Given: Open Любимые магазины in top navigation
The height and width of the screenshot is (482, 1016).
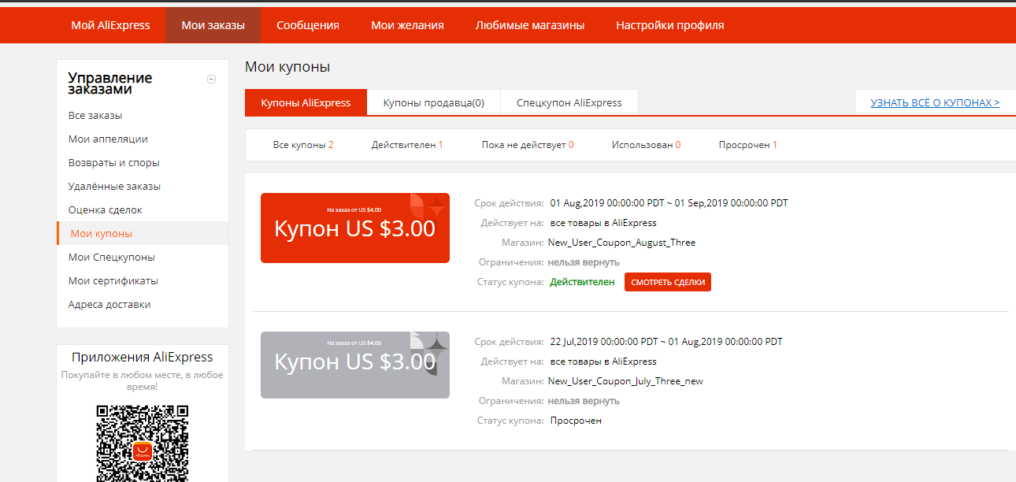Looking at the screenshot, I should tap(530, 25).
